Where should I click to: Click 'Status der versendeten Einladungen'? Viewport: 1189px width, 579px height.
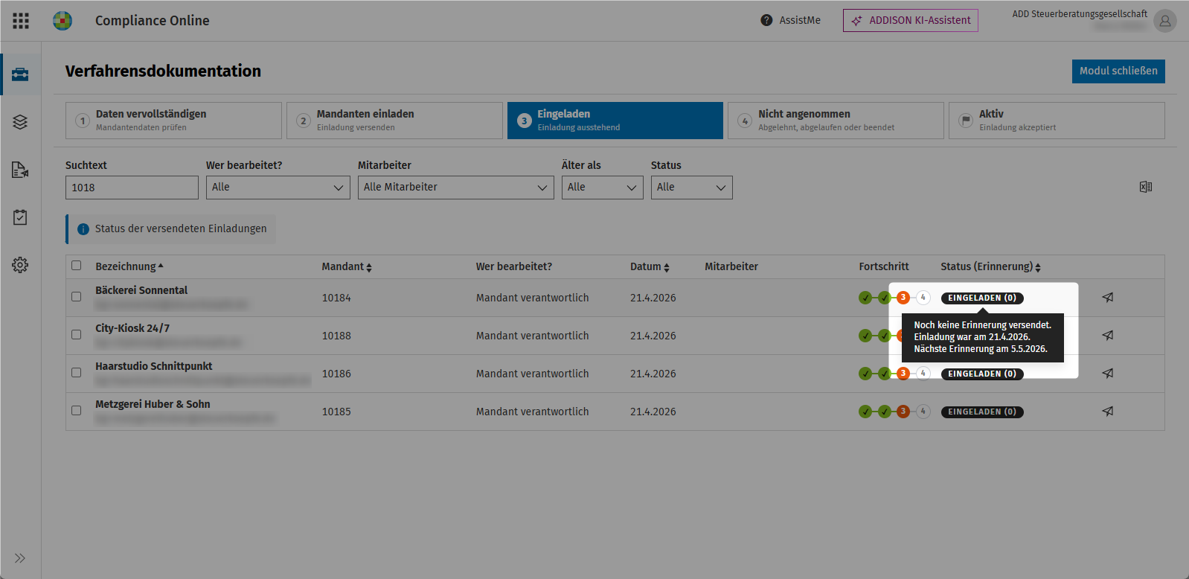(x=181, y=229)
